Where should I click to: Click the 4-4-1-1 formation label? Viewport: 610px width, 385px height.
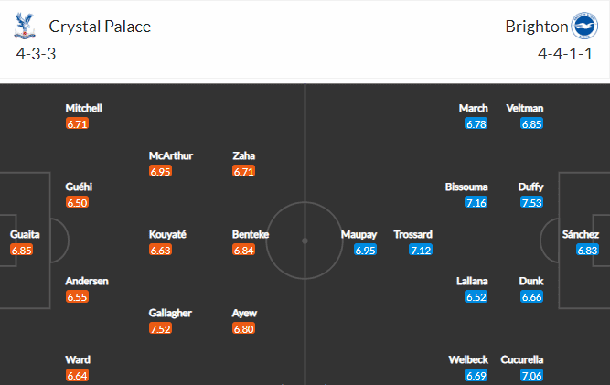pos(565,54)
